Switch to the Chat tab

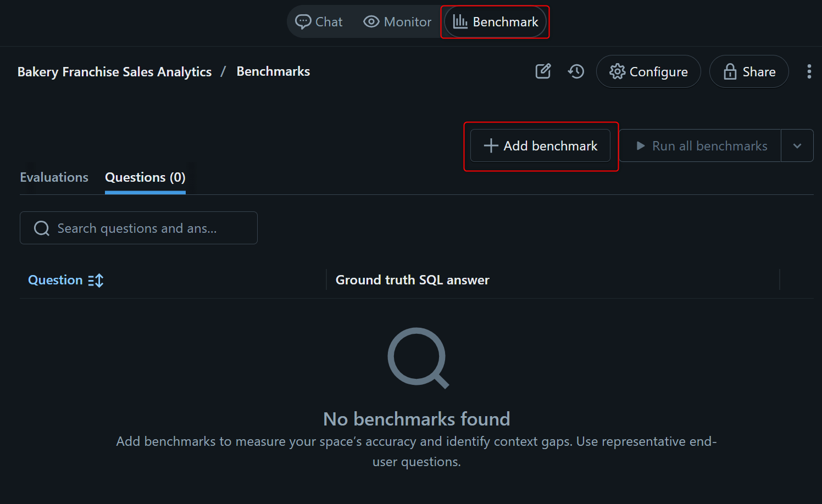pos(319,22)
